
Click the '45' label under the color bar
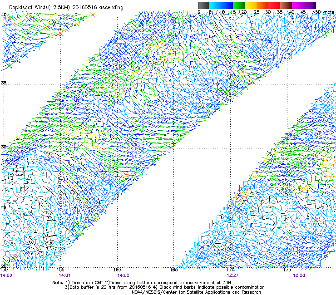(303, 12)
